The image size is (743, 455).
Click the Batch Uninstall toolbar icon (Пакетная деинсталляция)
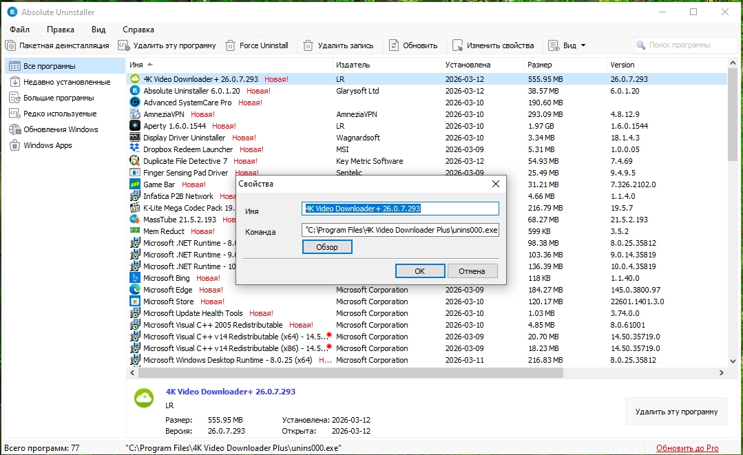click(x=10, y=45)
